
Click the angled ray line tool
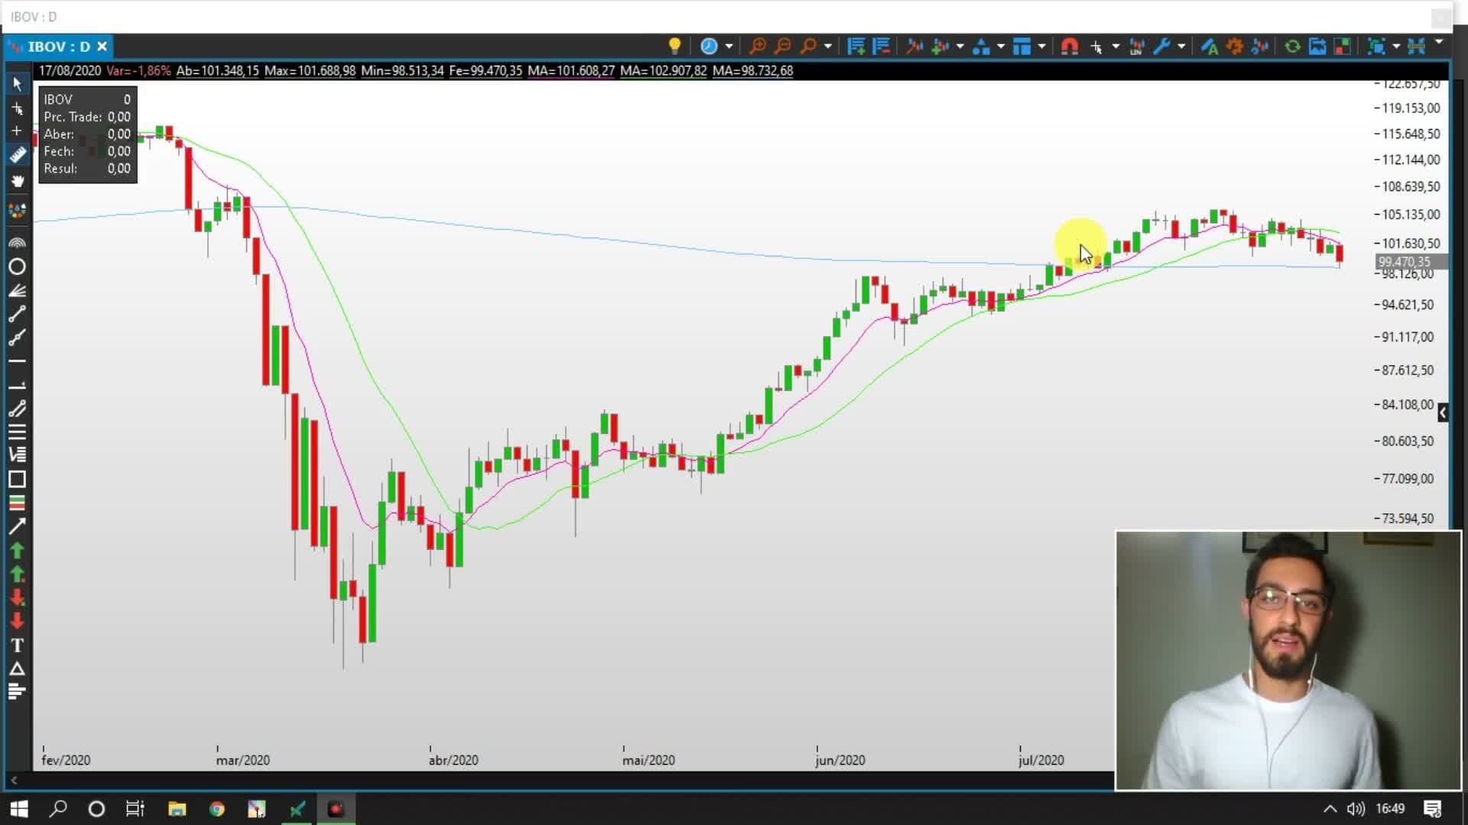17,338
